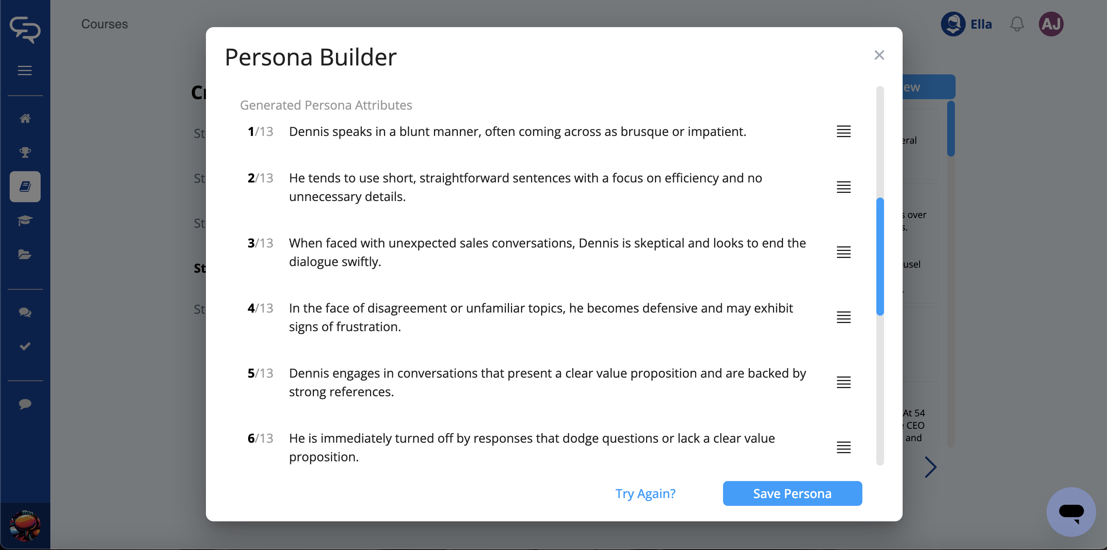
Task: Click the drag handle for attribute 1/13
Action: (843, 132)
